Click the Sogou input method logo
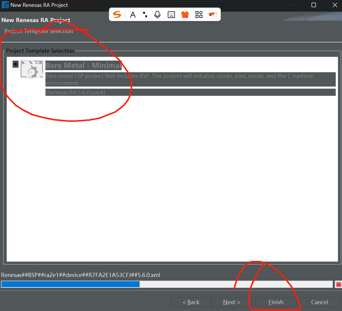The image size is (342, 311). tap(117, 15)
